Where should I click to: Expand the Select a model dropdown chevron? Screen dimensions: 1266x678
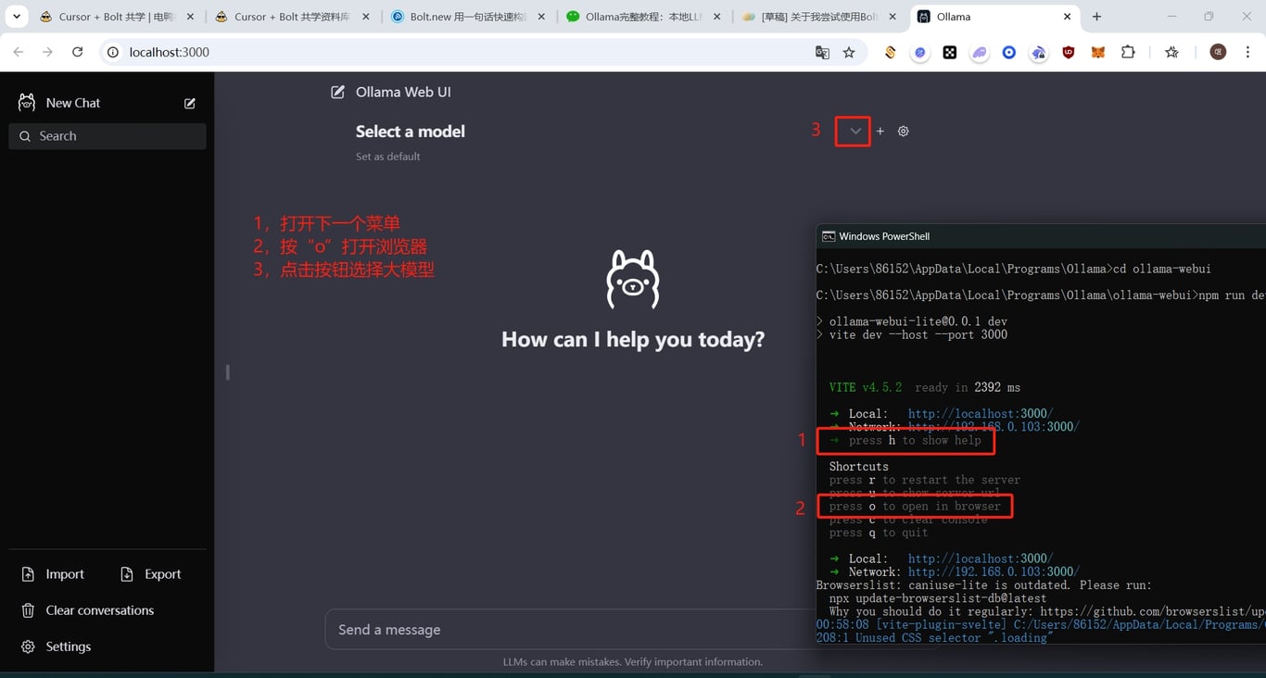(x=855, y=132)
